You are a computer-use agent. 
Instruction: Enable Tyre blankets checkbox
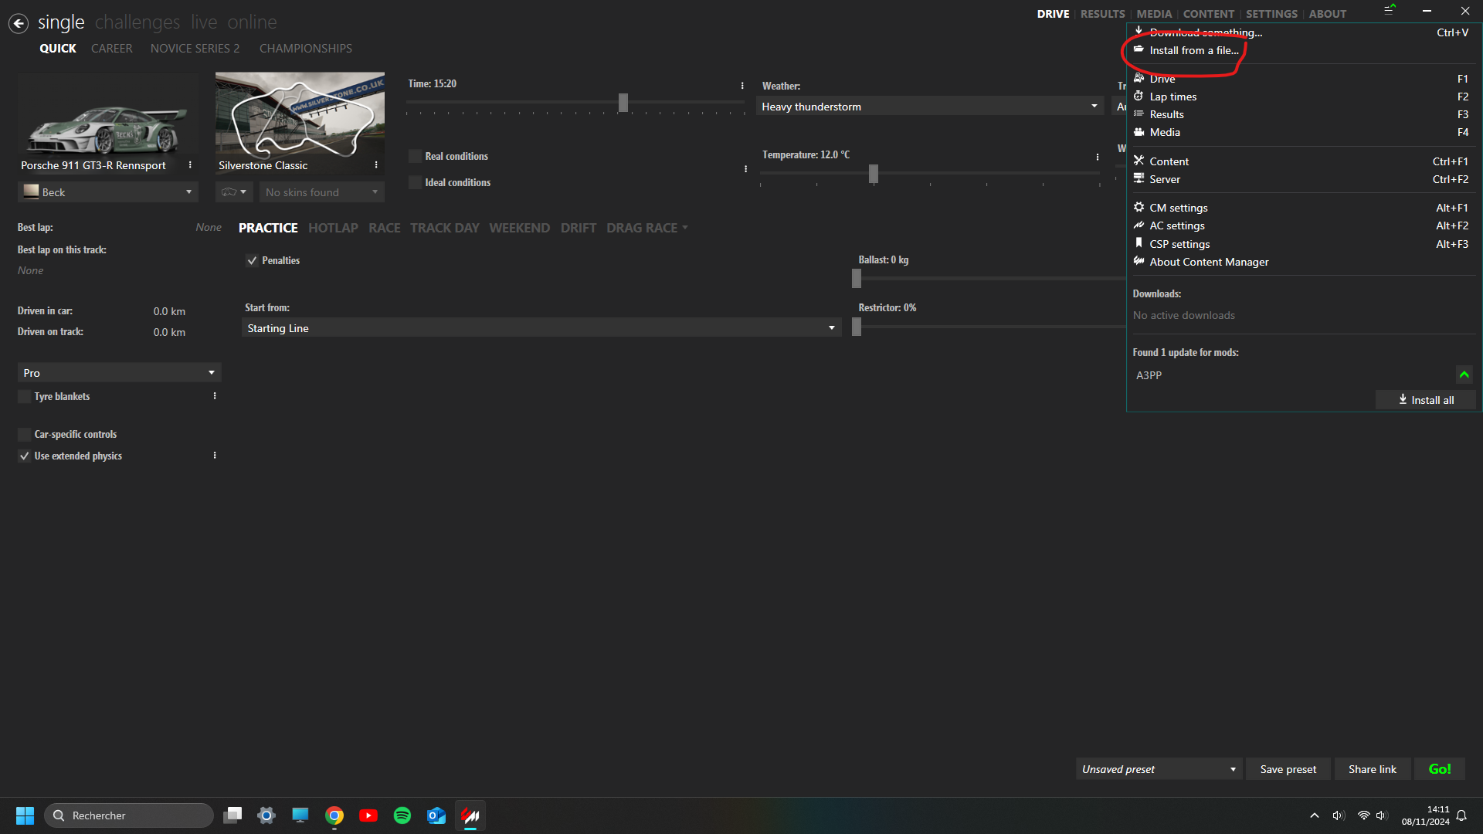click(24, 396)
